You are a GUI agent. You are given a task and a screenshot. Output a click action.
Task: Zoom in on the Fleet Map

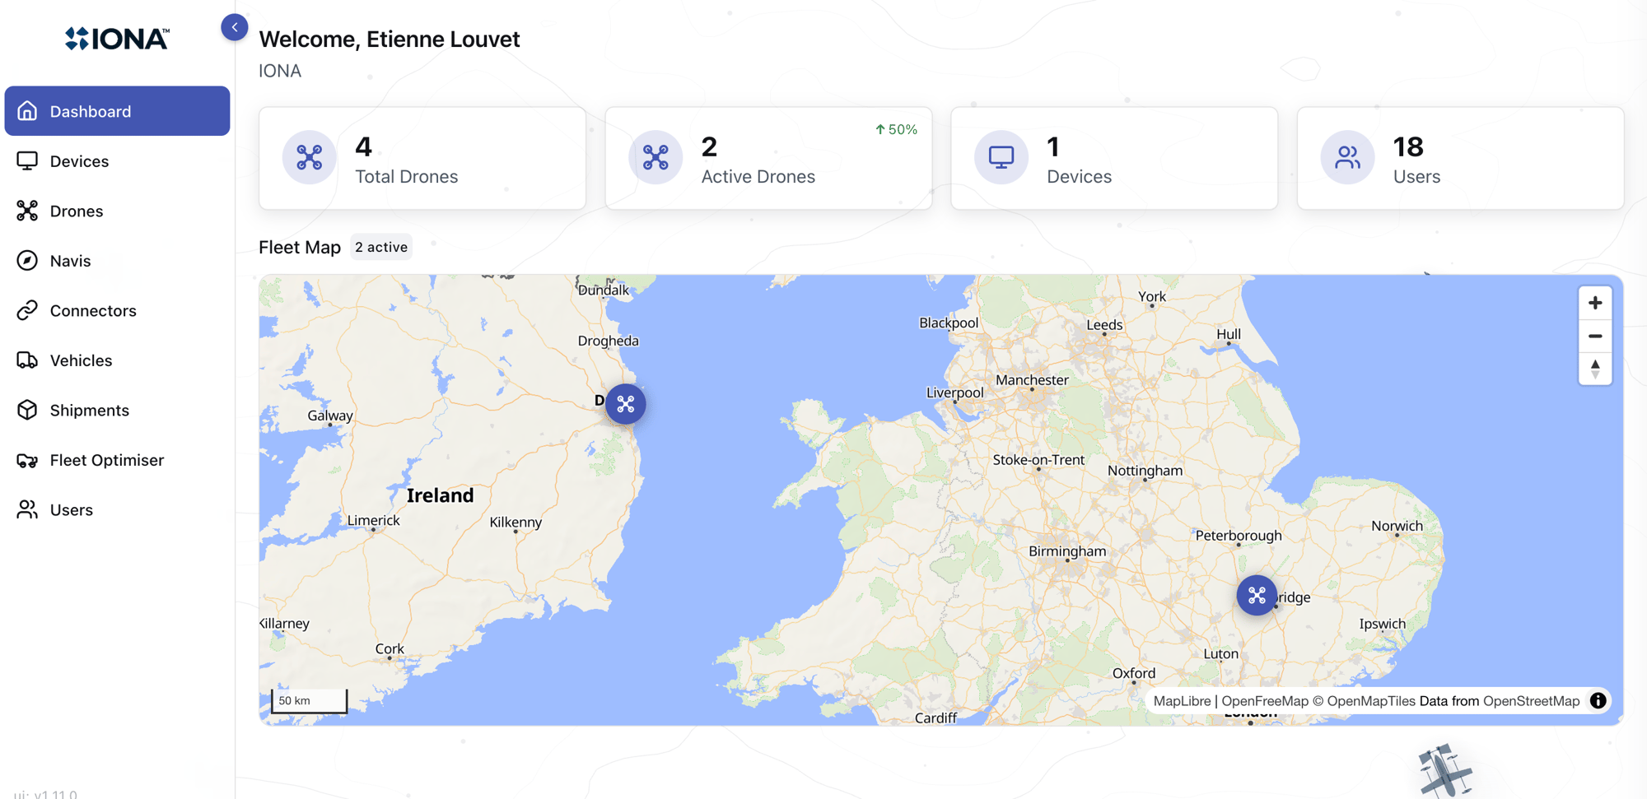[x=1595, y=303]
